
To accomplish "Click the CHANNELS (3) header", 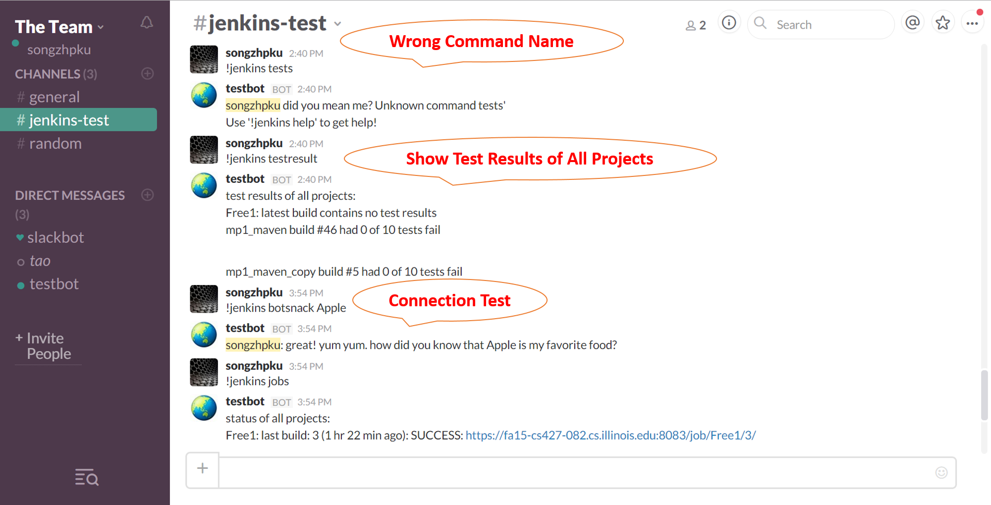I will point(56,74).
